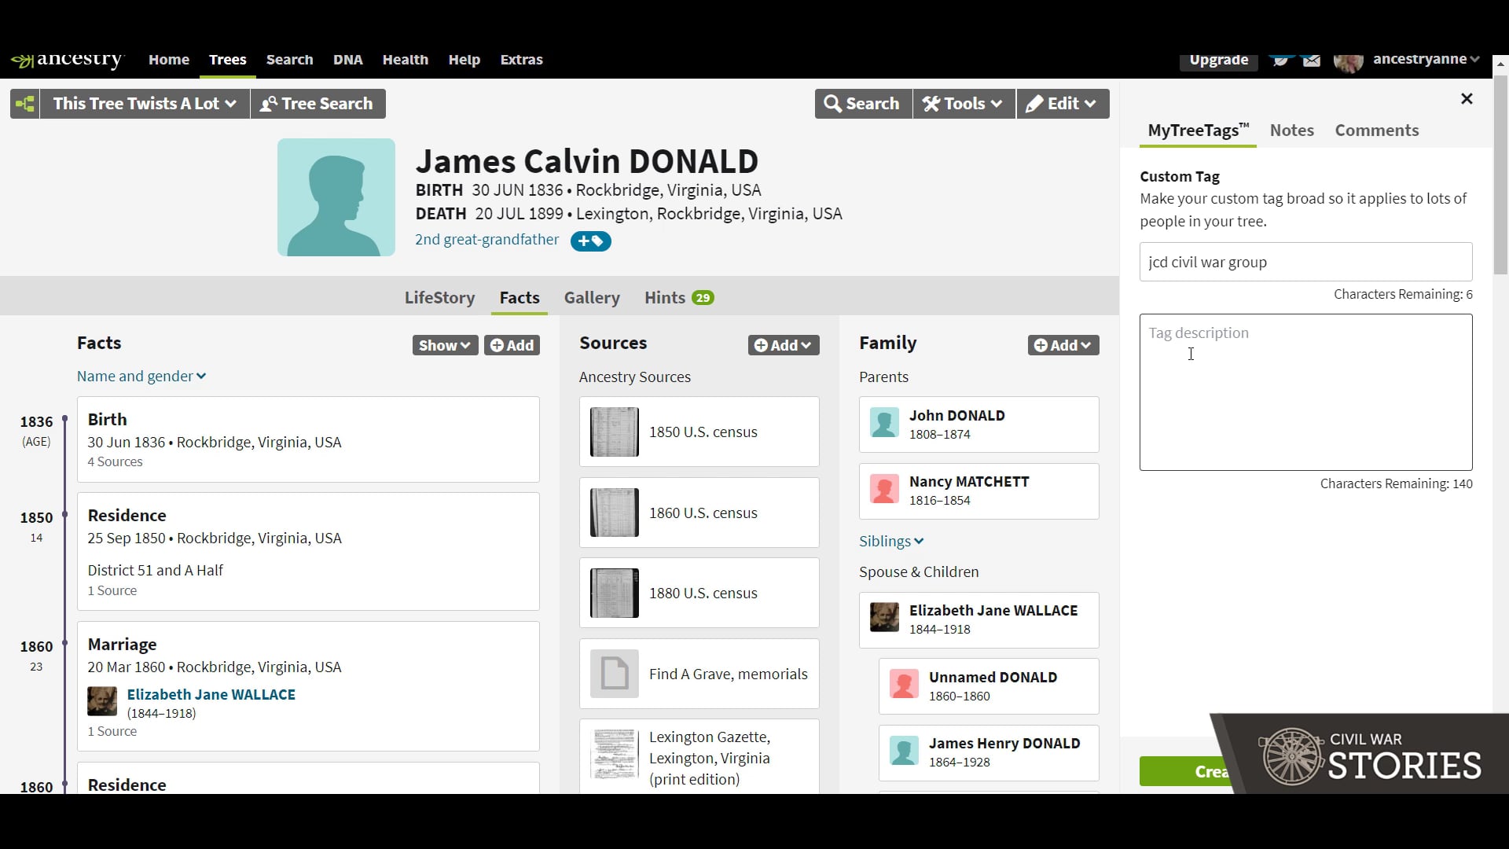The width and height of the screenshot is (1509, 849).
Task: Click the Tree Search button
Action: pyautogui.click(x=318, y=104)
